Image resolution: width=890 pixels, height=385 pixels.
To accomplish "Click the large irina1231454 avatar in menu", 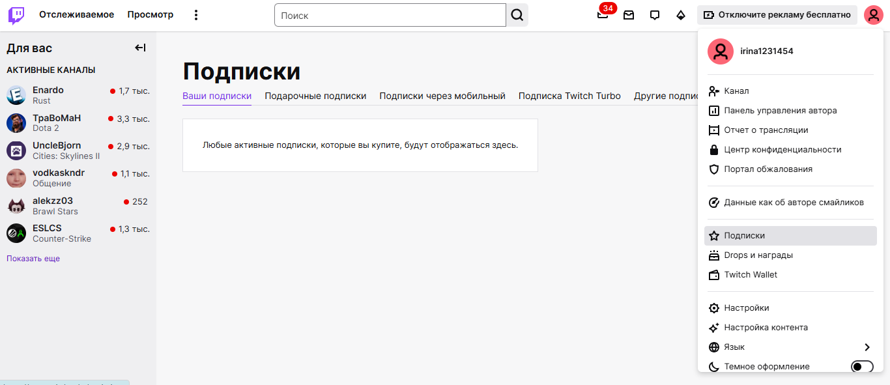I will click(721, 51).
